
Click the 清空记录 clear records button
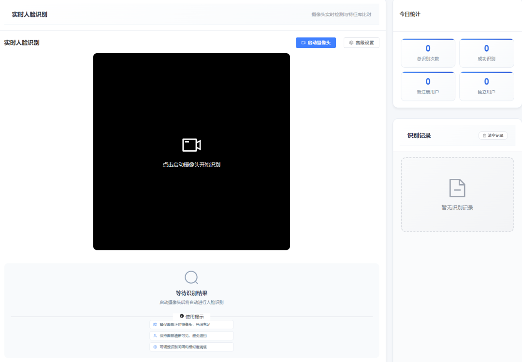(x=493, y=135)
